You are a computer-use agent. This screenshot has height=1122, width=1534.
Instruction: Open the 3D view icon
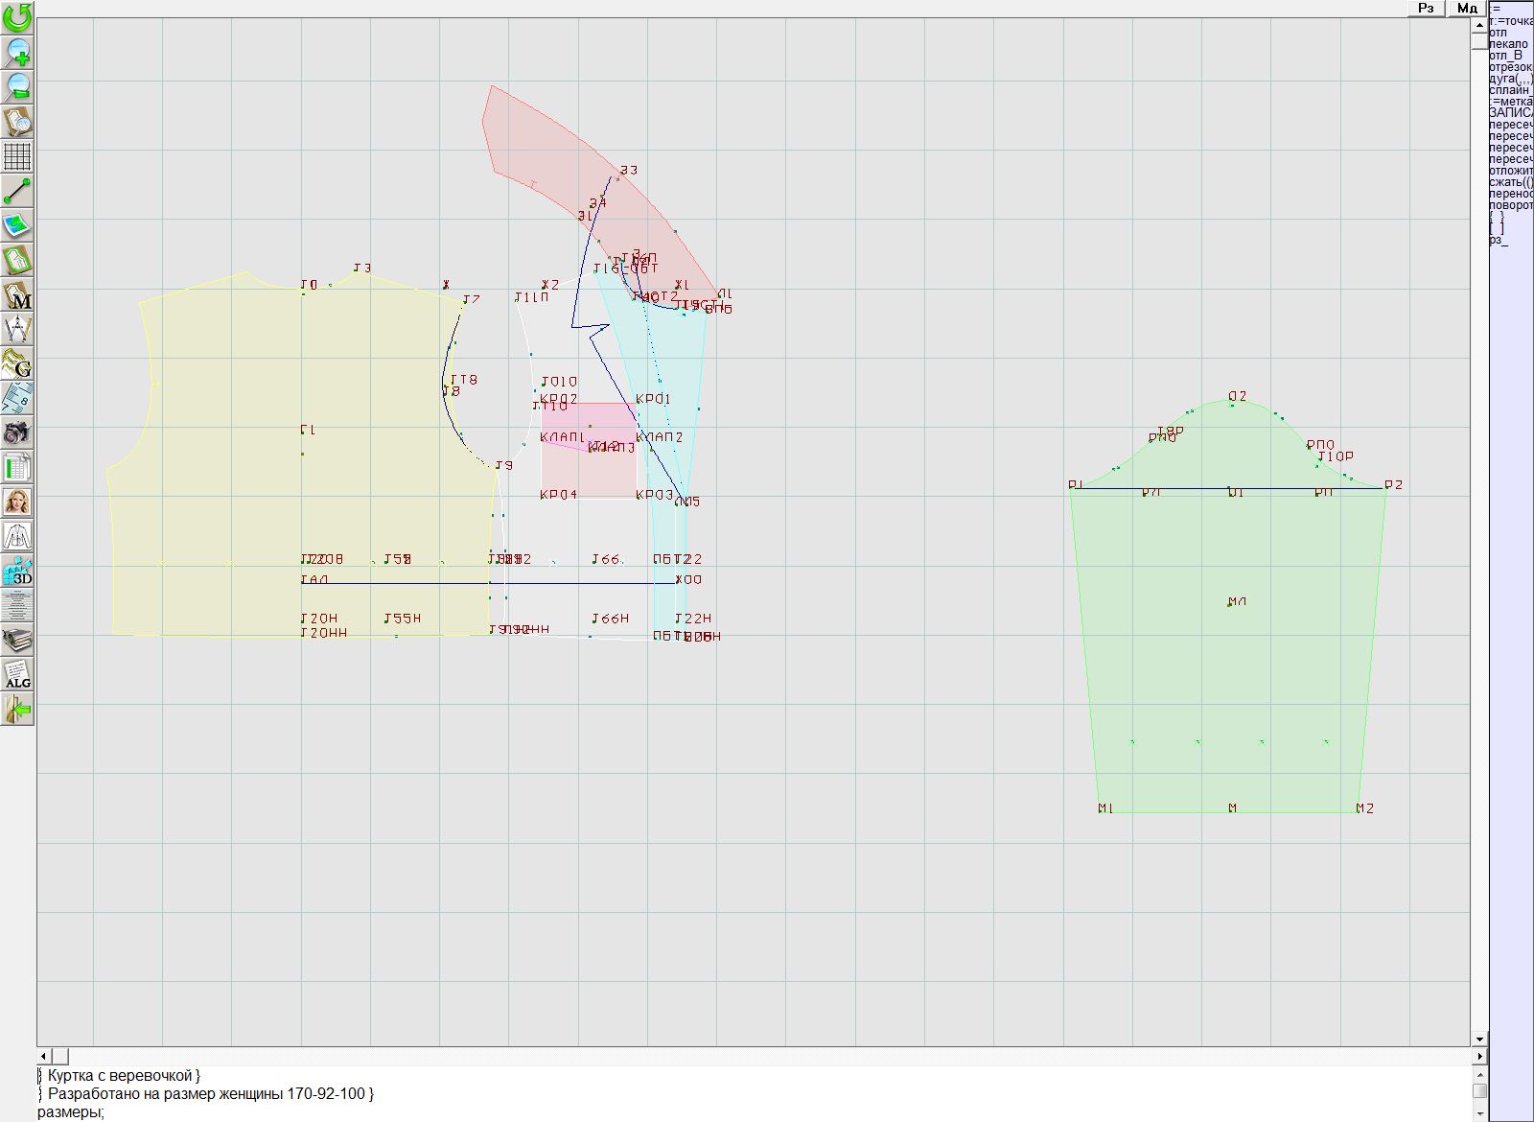tap(17, 572)
